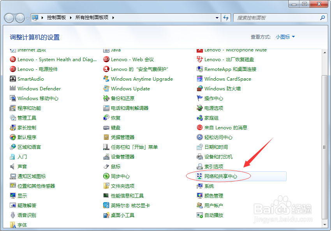Click 所有控制面板项 in the breadcrumb

click(x=90, y=17)
